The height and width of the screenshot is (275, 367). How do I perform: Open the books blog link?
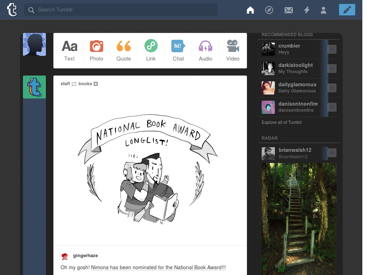point(85,84)
